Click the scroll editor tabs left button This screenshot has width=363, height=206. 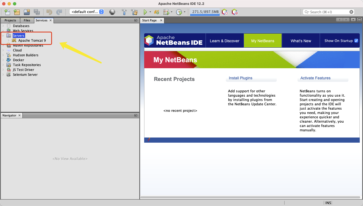tap(339, 20)
